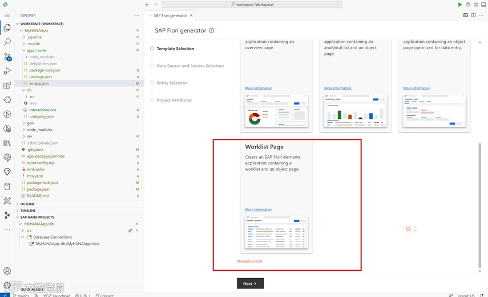This screenshot has width=488, height=297.
Task: Open eslint.config.mjs file
Action: click(x=41, y=163)
